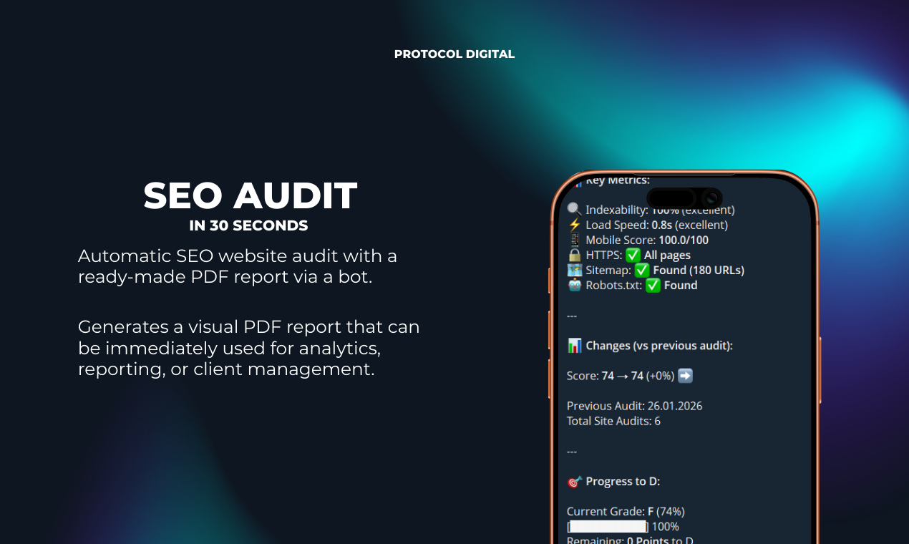Select the Total Site Audits: 6 line
This screenshot has height=544, width=909.
pyautogui.click(x=612, y=421)
